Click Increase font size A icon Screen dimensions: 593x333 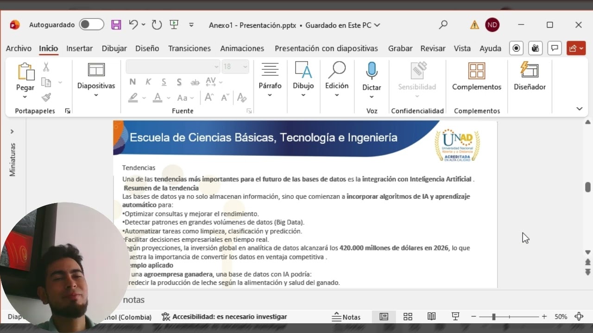pos(209,97)
